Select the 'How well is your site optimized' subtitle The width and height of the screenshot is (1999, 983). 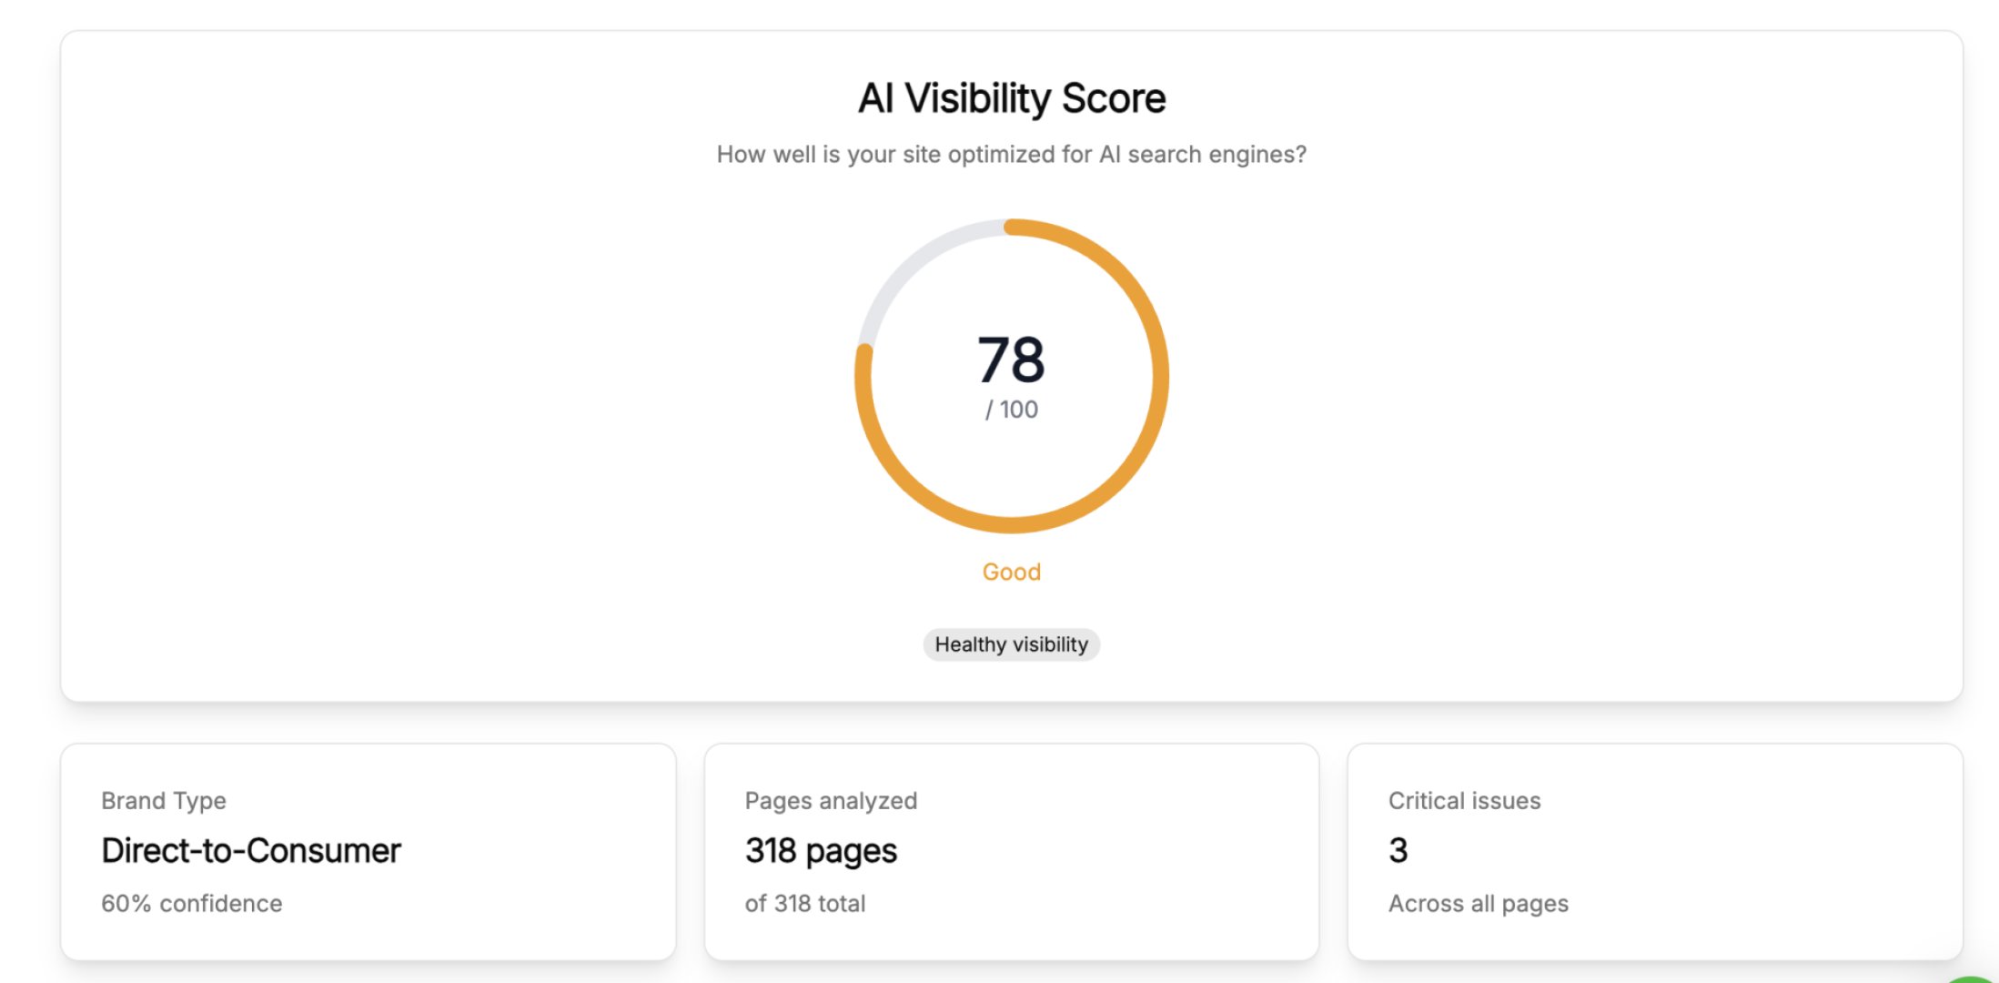1011,154
